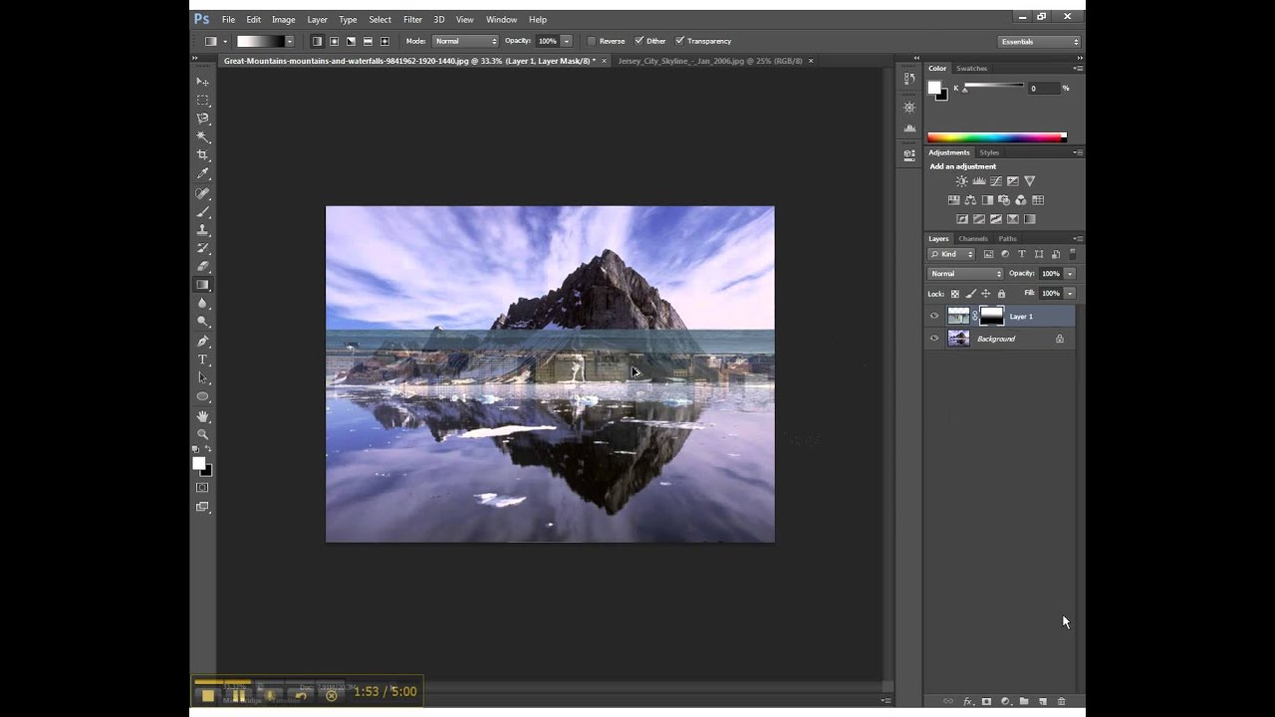
Task: Select the Eraser tool
Action: coord(203,266)
